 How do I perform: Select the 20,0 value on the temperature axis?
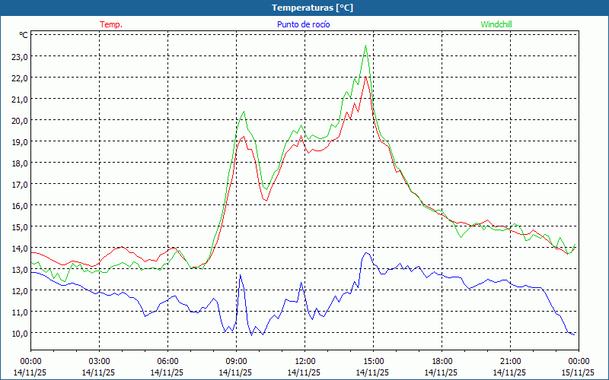tap(19, 120)
